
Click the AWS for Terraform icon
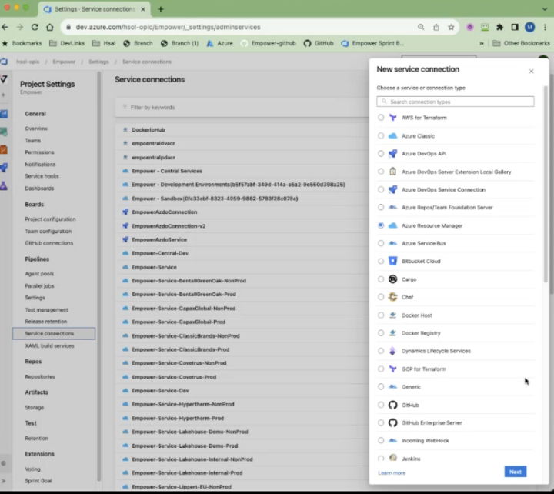pos(392,118)
